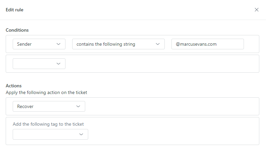The height and width of the screenshot is (151, 266).
Task: Click 'Apply the following action on the ticket' text
Action: point(46,92)
